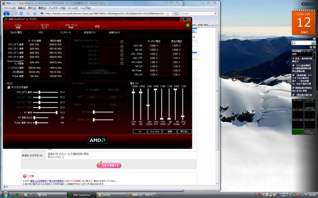Click the CPU VID voltage slider handle
The width and height of the screenshot is (318, 198).
(133, 92)
